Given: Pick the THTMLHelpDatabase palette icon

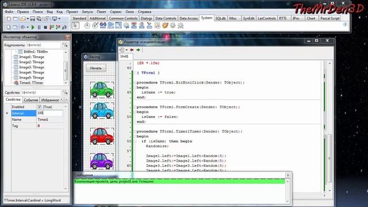Looking at the screenshot, I should coord(110,25).
